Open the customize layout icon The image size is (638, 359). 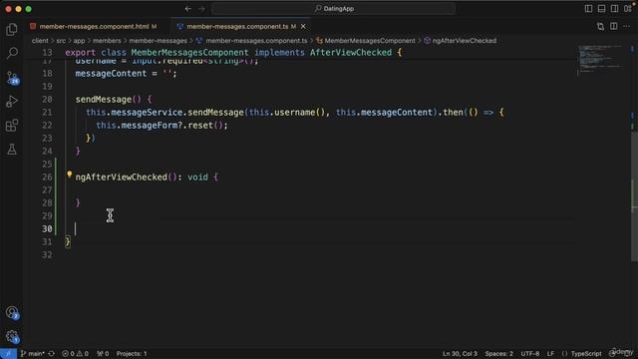pyautogui.click(x=627, y=9)
